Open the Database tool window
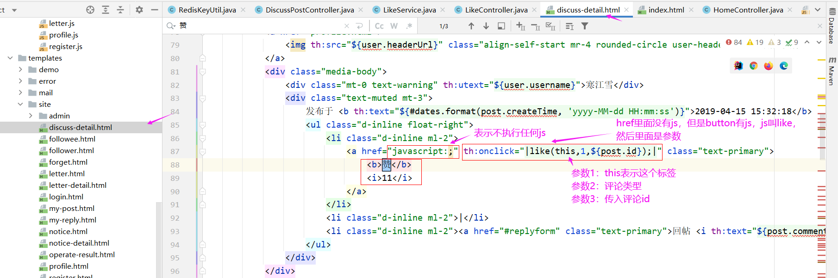This screenshot has height=278, width=838. click(x=832, y=27)
